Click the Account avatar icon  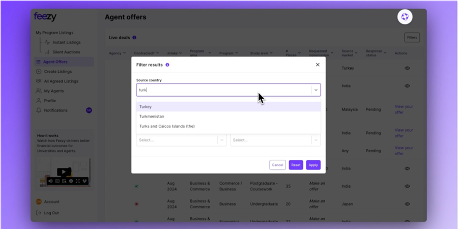(x=39, y=202)
